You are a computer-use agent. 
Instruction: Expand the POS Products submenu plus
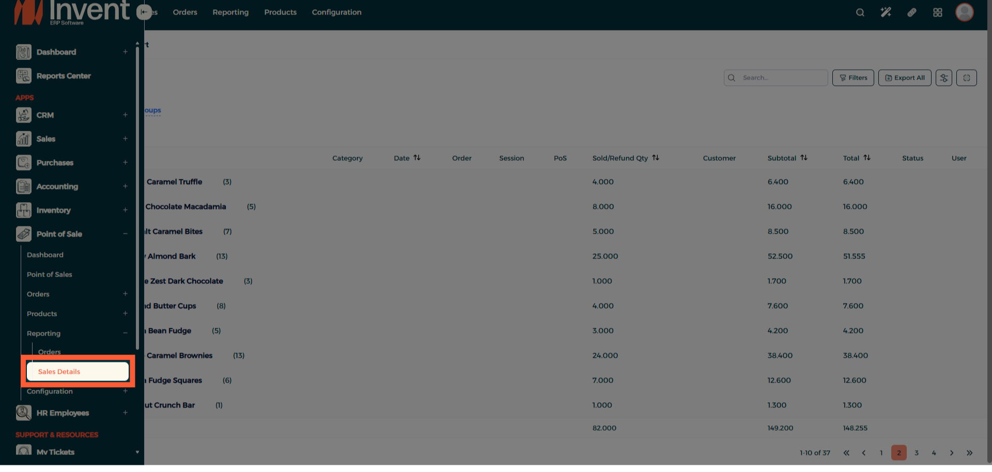click(125, 313)
